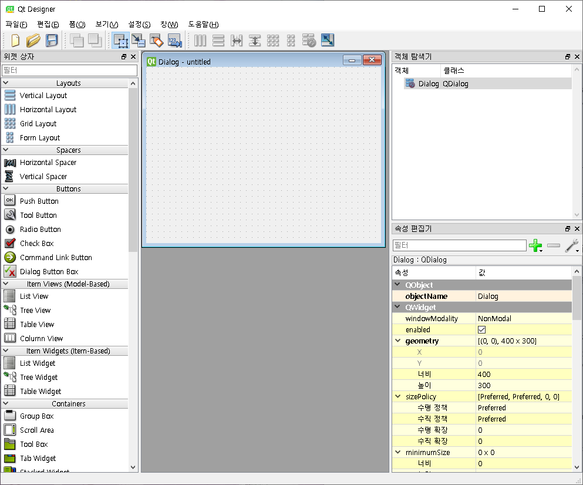This screenshot has height=485, width=583.
Task: Float the 위젯 상자 dock panel
Action: pos(124,56)
